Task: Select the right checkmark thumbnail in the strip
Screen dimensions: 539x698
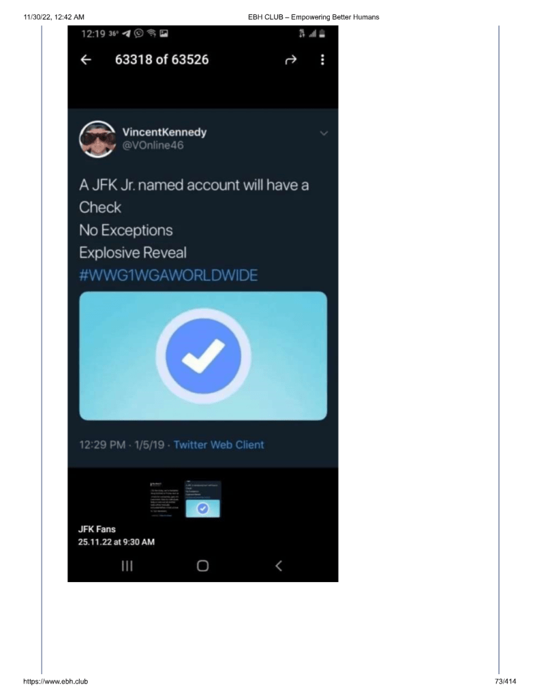Action: tap(203, 501)
